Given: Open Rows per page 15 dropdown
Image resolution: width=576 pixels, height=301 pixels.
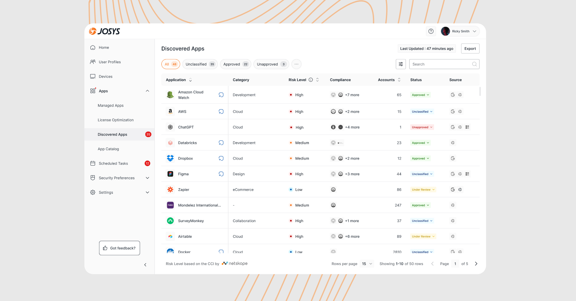Looking at the screenshot, I should tap(367, 264).
